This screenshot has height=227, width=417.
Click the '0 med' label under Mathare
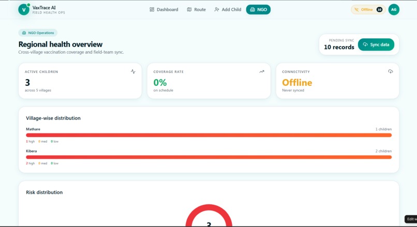[x=42, y=141]
